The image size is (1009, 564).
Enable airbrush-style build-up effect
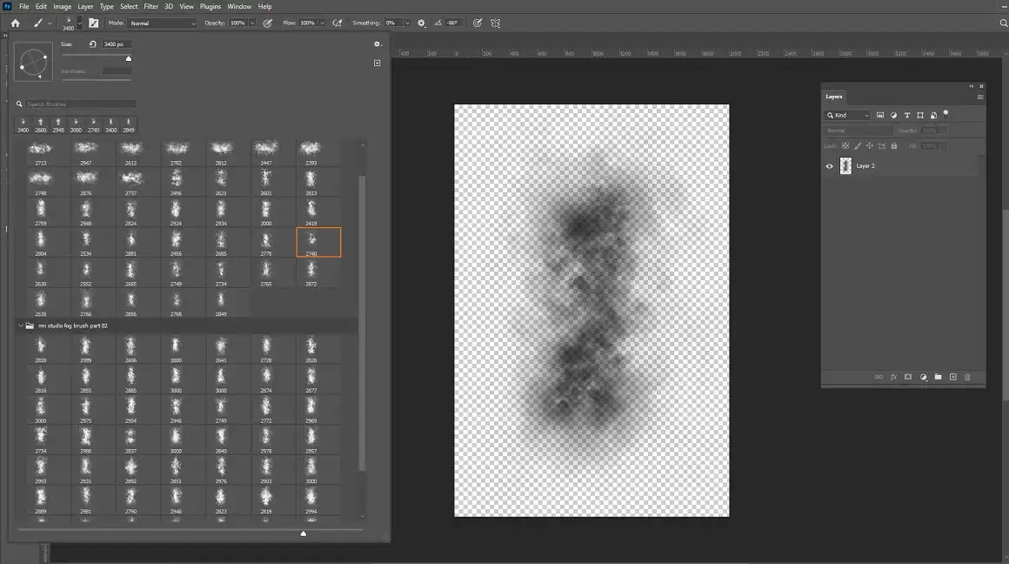337,23
